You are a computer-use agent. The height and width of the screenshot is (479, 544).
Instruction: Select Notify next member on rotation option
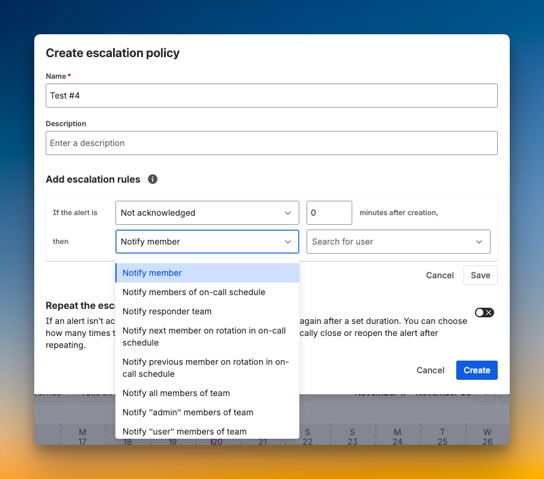(204, 337)
